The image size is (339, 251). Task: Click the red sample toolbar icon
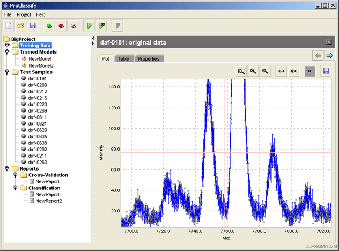61,26
